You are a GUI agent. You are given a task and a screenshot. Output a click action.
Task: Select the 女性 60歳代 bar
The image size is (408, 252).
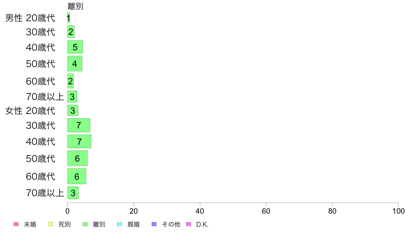(x=77, y=176)
